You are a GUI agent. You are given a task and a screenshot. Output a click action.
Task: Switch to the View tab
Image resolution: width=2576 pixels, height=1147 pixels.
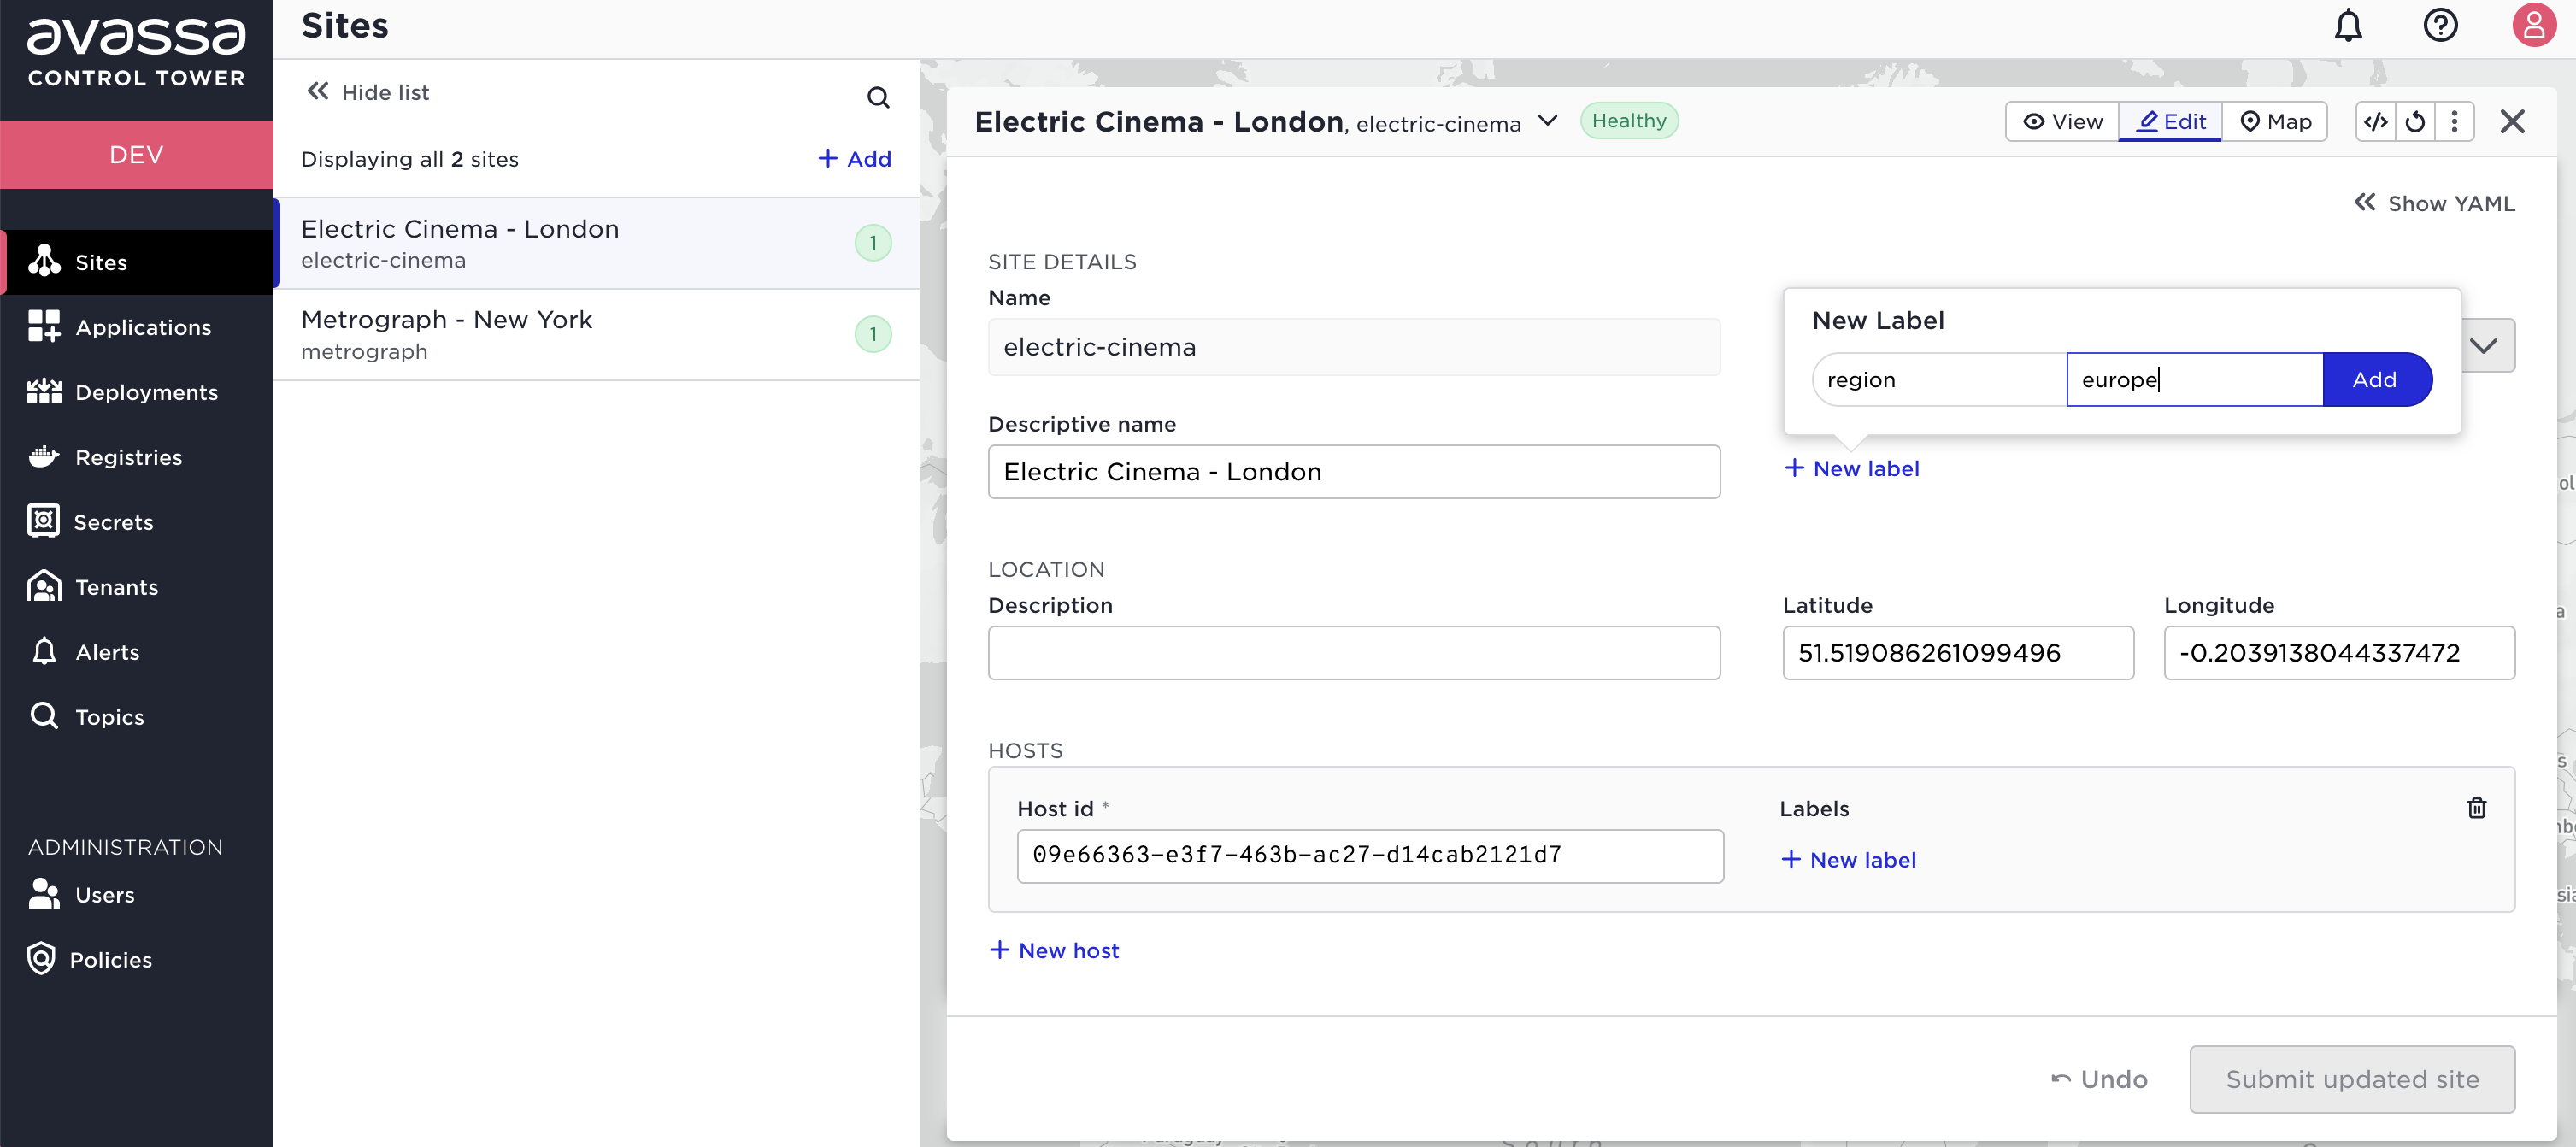click(2061, 122)
